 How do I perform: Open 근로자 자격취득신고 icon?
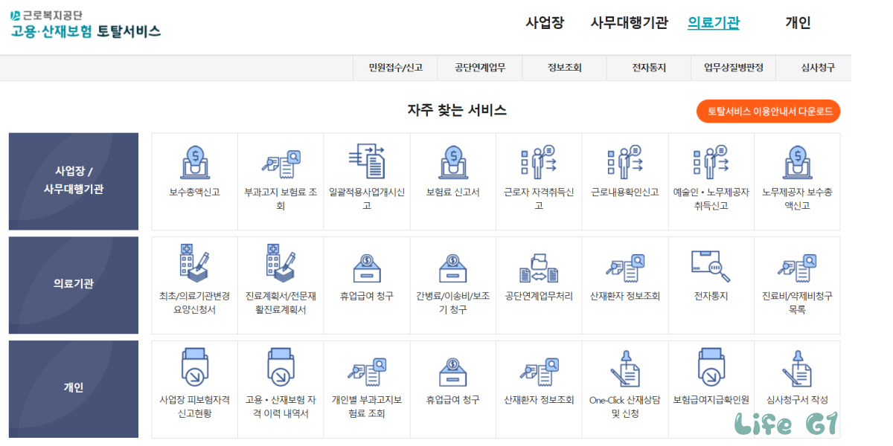pos(539,162)
